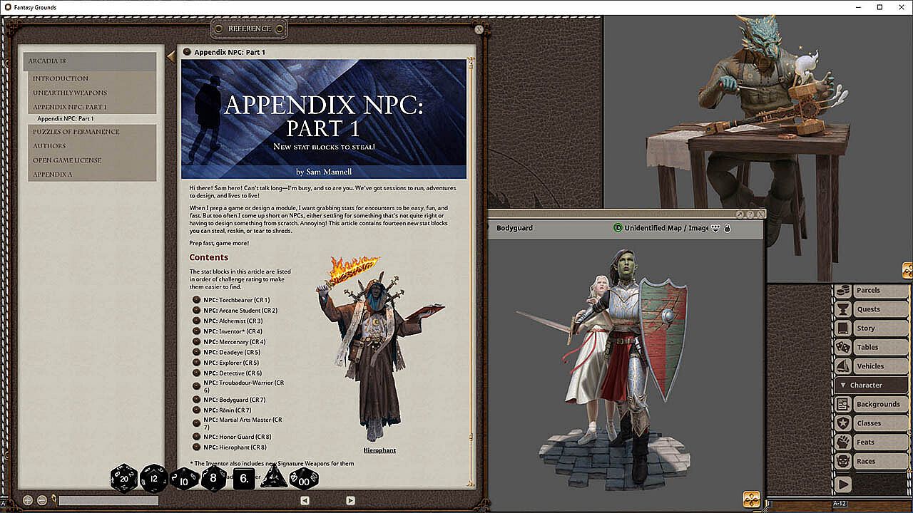Click the back arrow beside Appendix NPC title
Image resolution: width=913 pixels, height=513 pixels.
point(170,56)
